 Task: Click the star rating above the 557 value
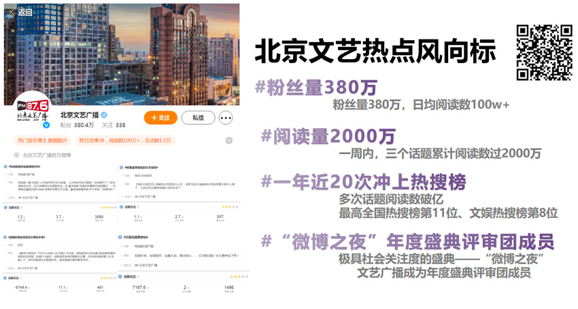pos(230,207)
